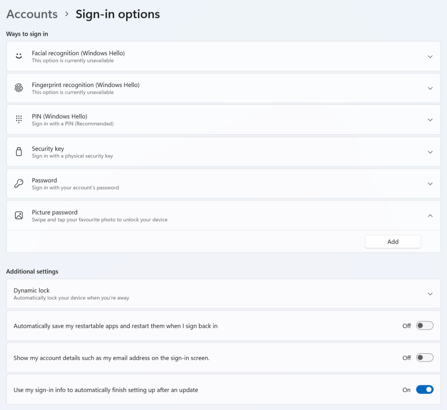Click the Password key icon
This screenshot has height=410, width=447.
[18, 184]
